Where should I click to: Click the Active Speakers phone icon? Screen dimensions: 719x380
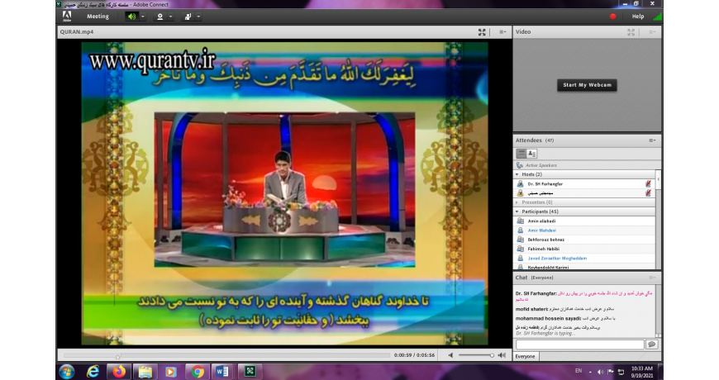tap(520, 165)
